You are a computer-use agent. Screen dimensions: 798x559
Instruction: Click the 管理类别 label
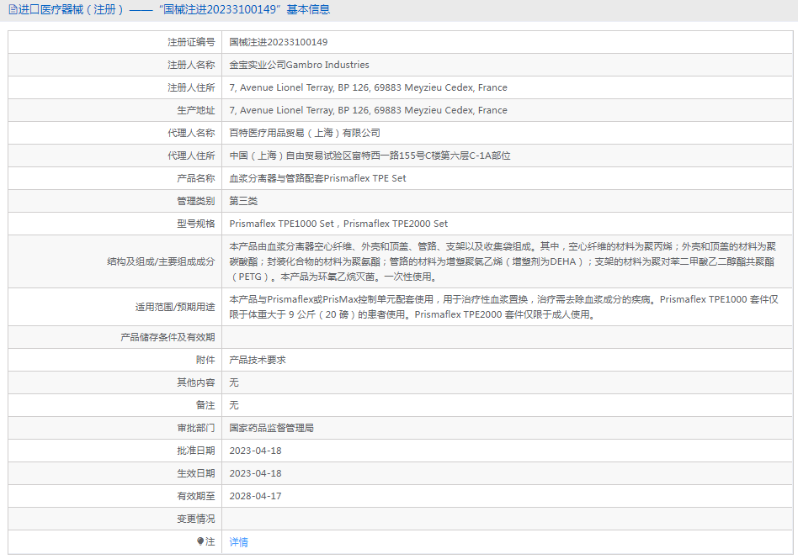[196, 201]
